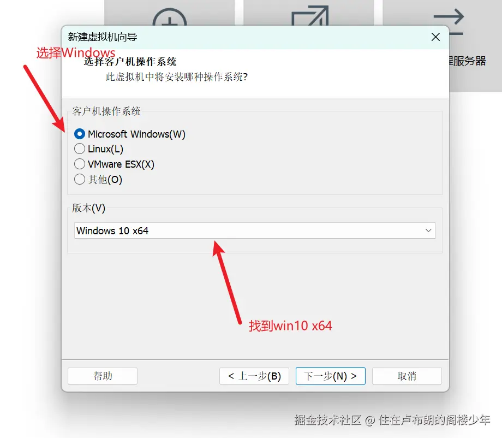Click the 版本(V) group label
Viewport: 502px width, 438px height.
tap(88, 208)
